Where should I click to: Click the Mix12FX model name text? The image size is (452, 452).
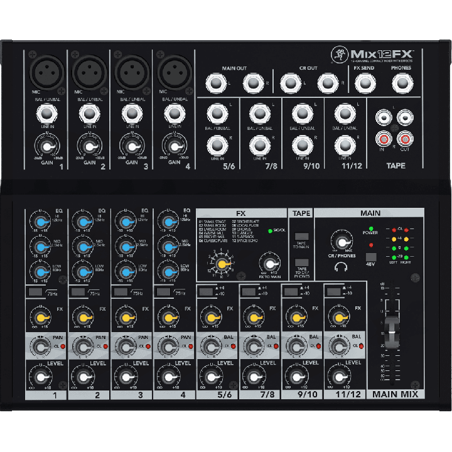(x=382, y=54)
